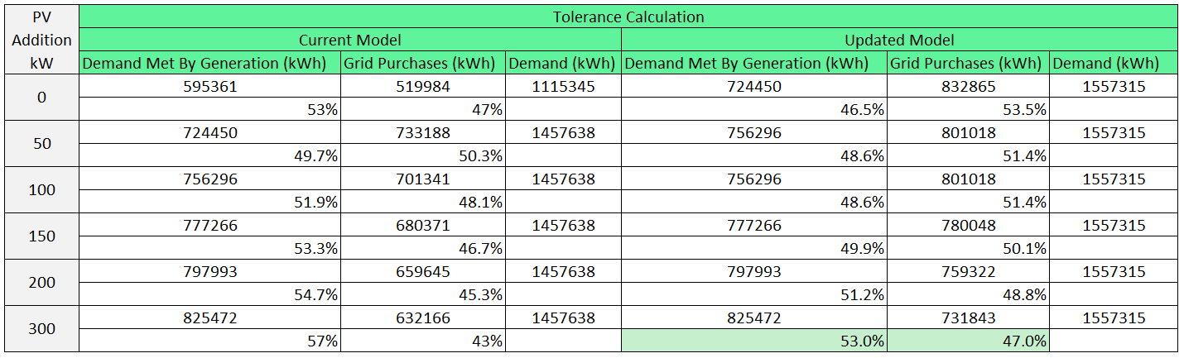Select the green highlighted 53.0% cell

click(753, 341)
